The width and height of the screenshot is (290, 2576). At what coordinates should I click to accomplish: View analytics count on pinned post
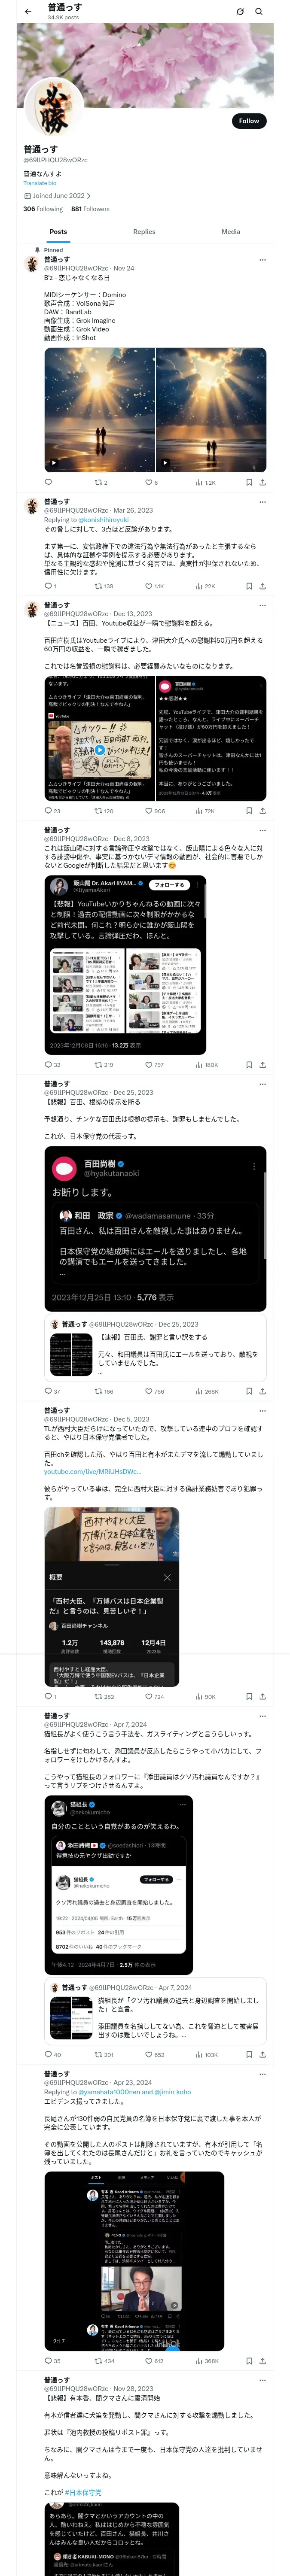point(205,482)
